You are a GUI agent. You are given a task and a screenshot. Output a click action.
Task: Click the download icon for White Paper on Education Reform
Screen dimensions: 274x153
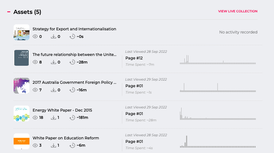click(x=54, y=145)
